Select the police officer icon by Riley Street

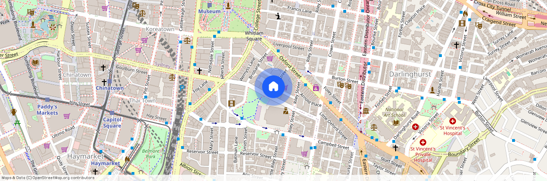click(x=285, y=111)
